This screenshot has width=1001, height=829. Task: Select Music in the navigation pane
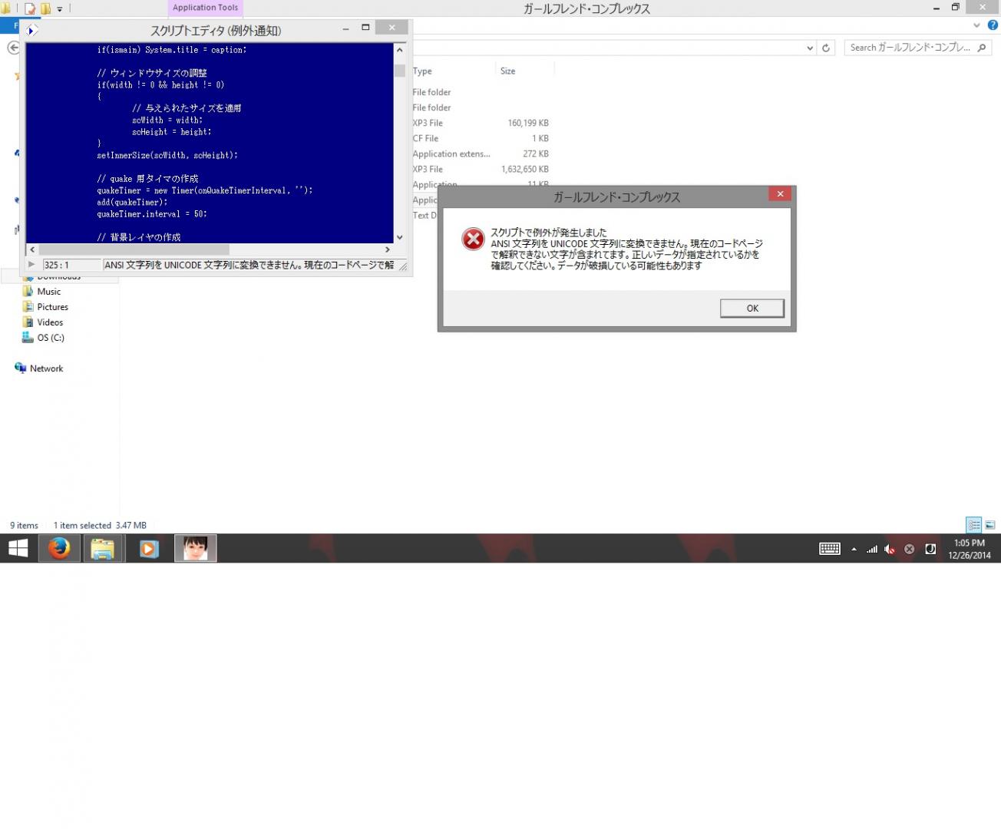pyautogui.click(x=48, y=292)
